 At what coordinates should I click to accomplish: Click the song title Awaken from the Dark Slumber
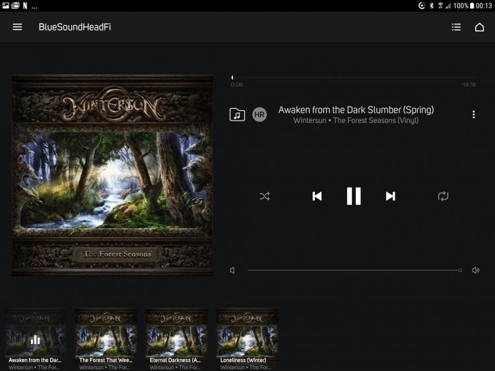pyautogui.click(x=356, y=109)
